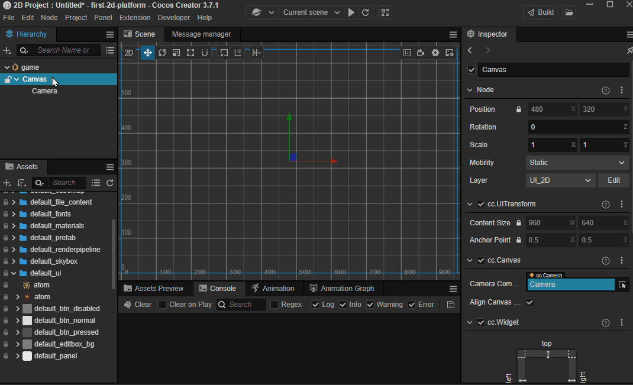The image size is (633, 385).
Task: Expand the default_fonts folder
Action: pyautogui.click(x=14, y=214)
